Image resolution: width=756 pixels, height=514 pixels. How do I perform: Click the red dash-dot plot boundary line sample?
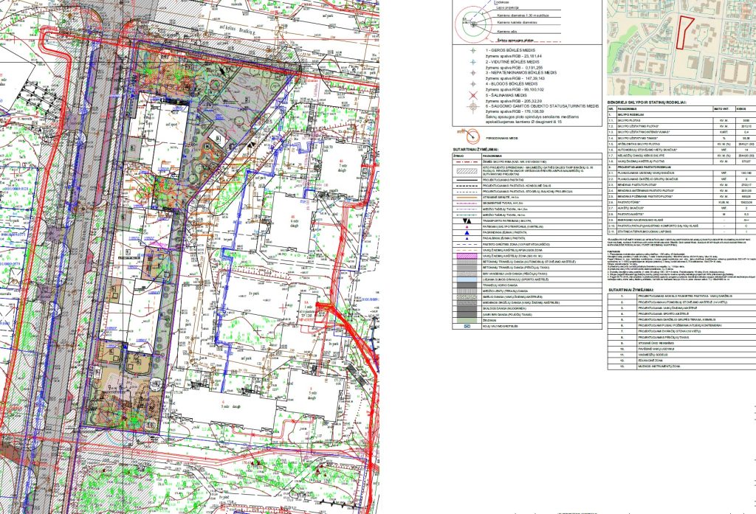pos(466,162)
